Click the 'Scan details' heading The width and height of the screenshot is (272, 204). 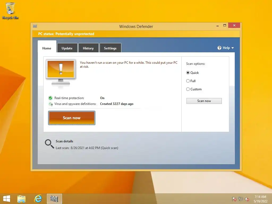coord(64,141)
